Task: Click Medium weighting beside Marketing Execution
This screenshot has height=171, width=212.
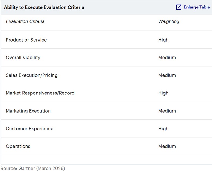Action: click(x=167, y=111)
